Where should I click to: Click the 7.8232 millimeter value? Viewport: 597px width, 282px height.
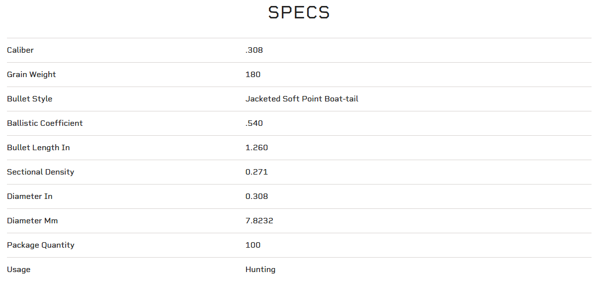point(259,221)
